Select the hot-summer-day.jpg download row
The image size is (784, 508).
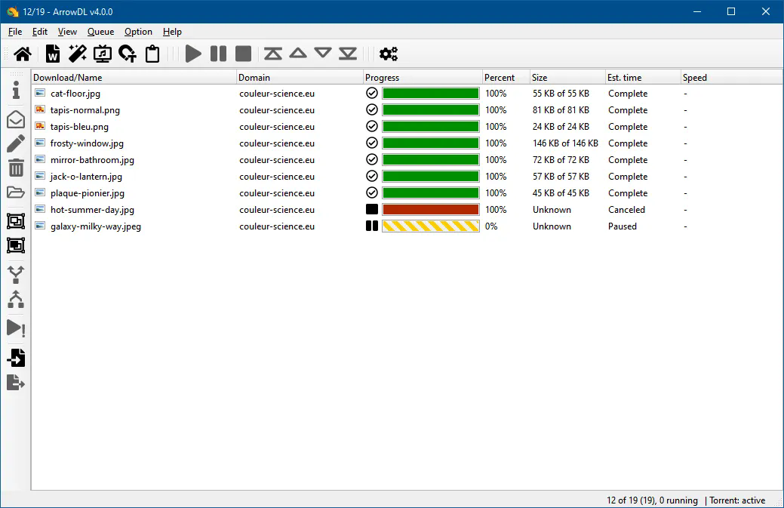pyautogui.click(x=92, y=210)
